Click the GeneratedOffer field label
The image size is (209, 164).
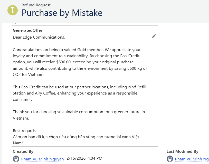(x=27, y=30)
